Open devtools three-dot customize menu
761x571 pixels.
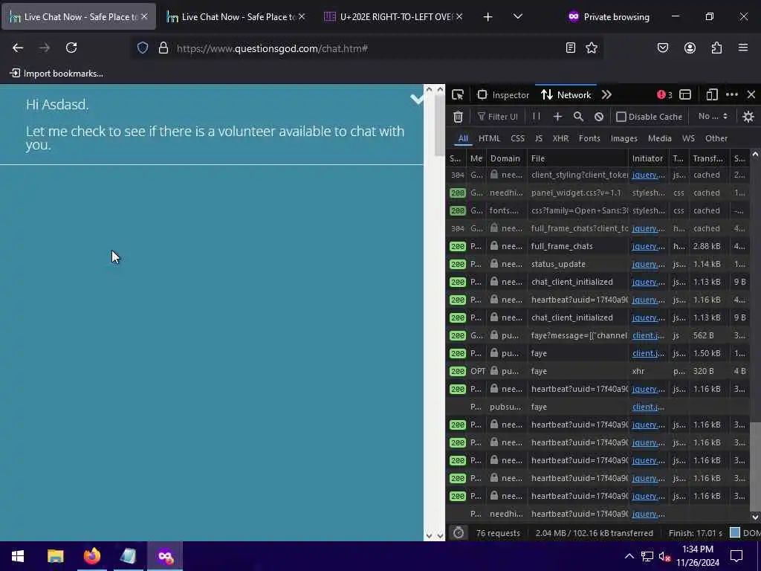click(732, 94)
